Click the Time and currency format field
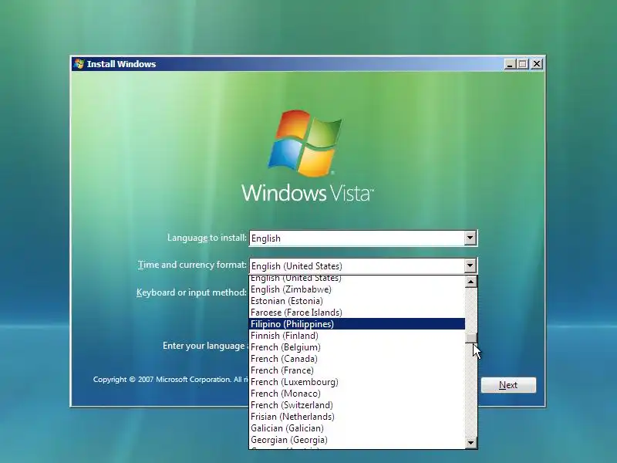 tap(363, 265)
